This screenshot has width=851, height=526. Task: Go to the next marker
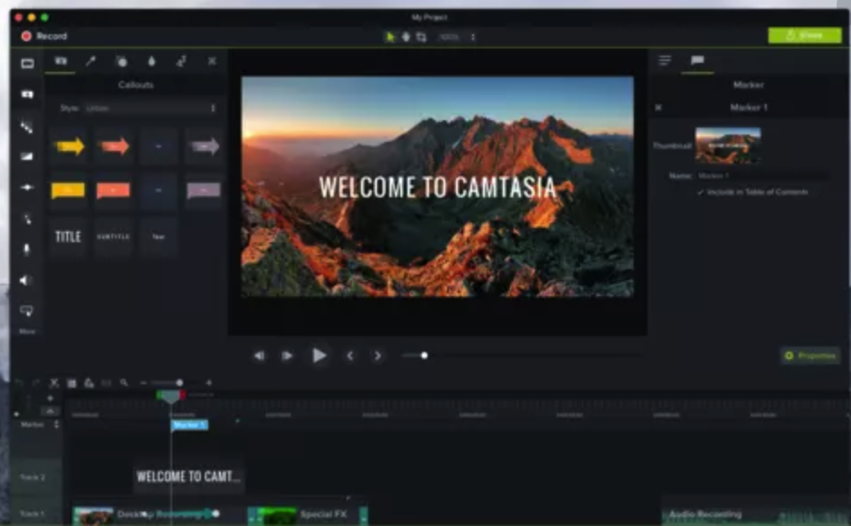(x=378, y=356)
